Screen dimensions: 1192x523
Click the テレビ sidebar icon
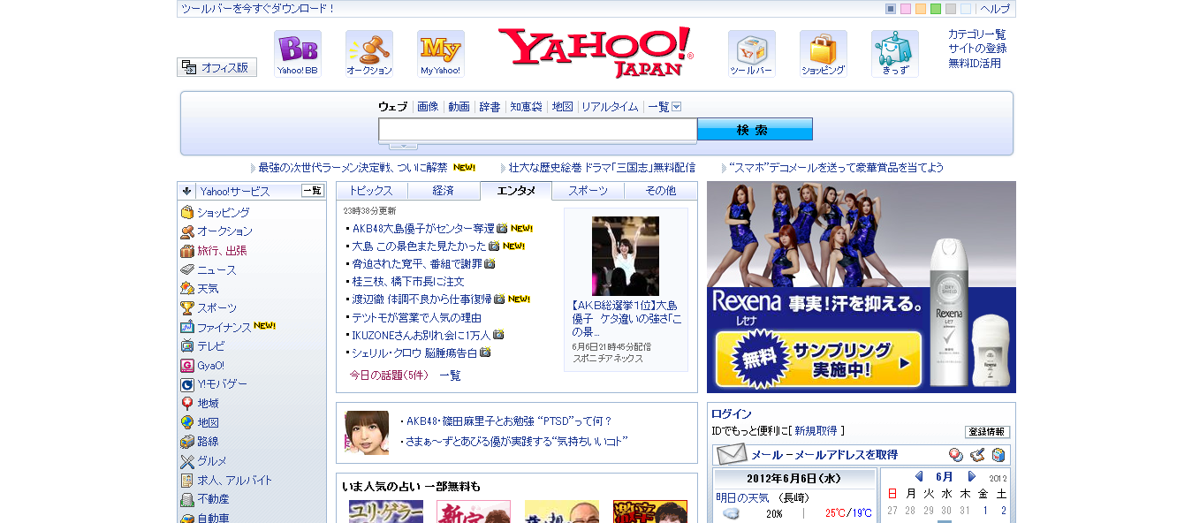[187, 346]
